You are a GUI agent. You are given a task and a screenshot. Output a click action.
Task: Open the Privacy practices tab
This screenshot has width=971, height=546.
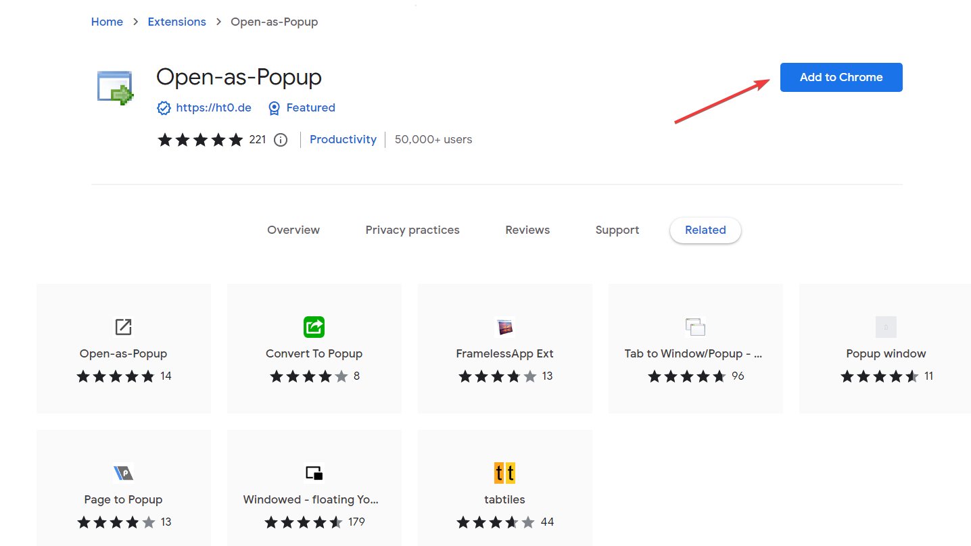point(412,230)
